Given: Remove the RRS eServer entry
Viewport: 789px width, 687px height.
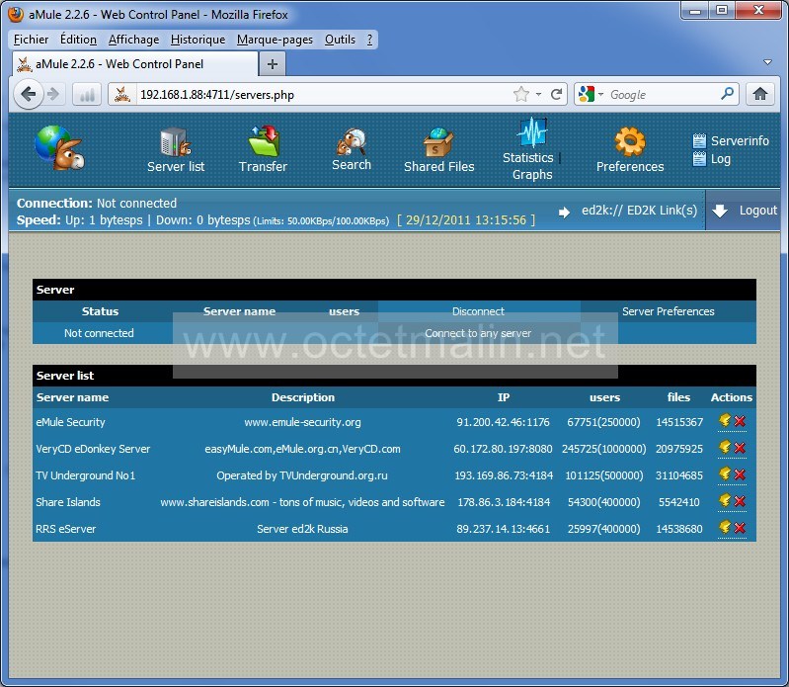Looking at the screenshot, I should [x=740, y=528].
